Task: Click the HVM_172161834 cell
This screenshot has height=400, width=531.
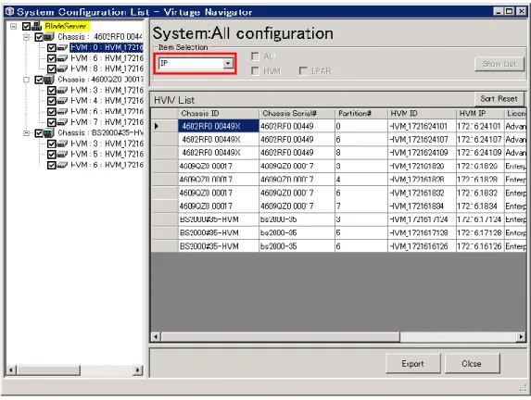Action: (422, 206)
